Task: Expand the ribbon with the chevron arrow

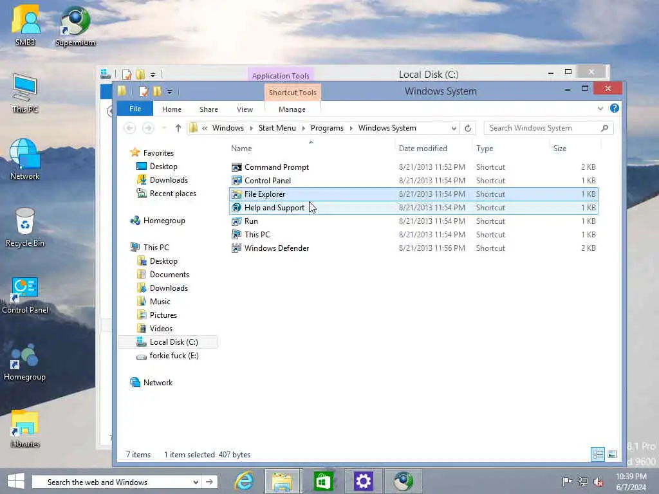Action: pos(600,109)
